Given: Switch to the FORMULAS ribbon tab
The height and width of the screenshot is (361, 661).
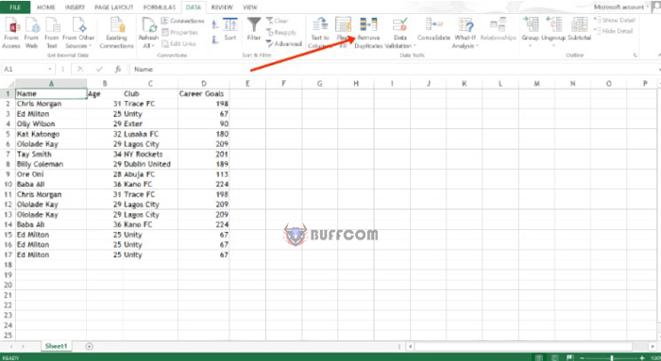Looking at the screenshot, I should 160,8.
